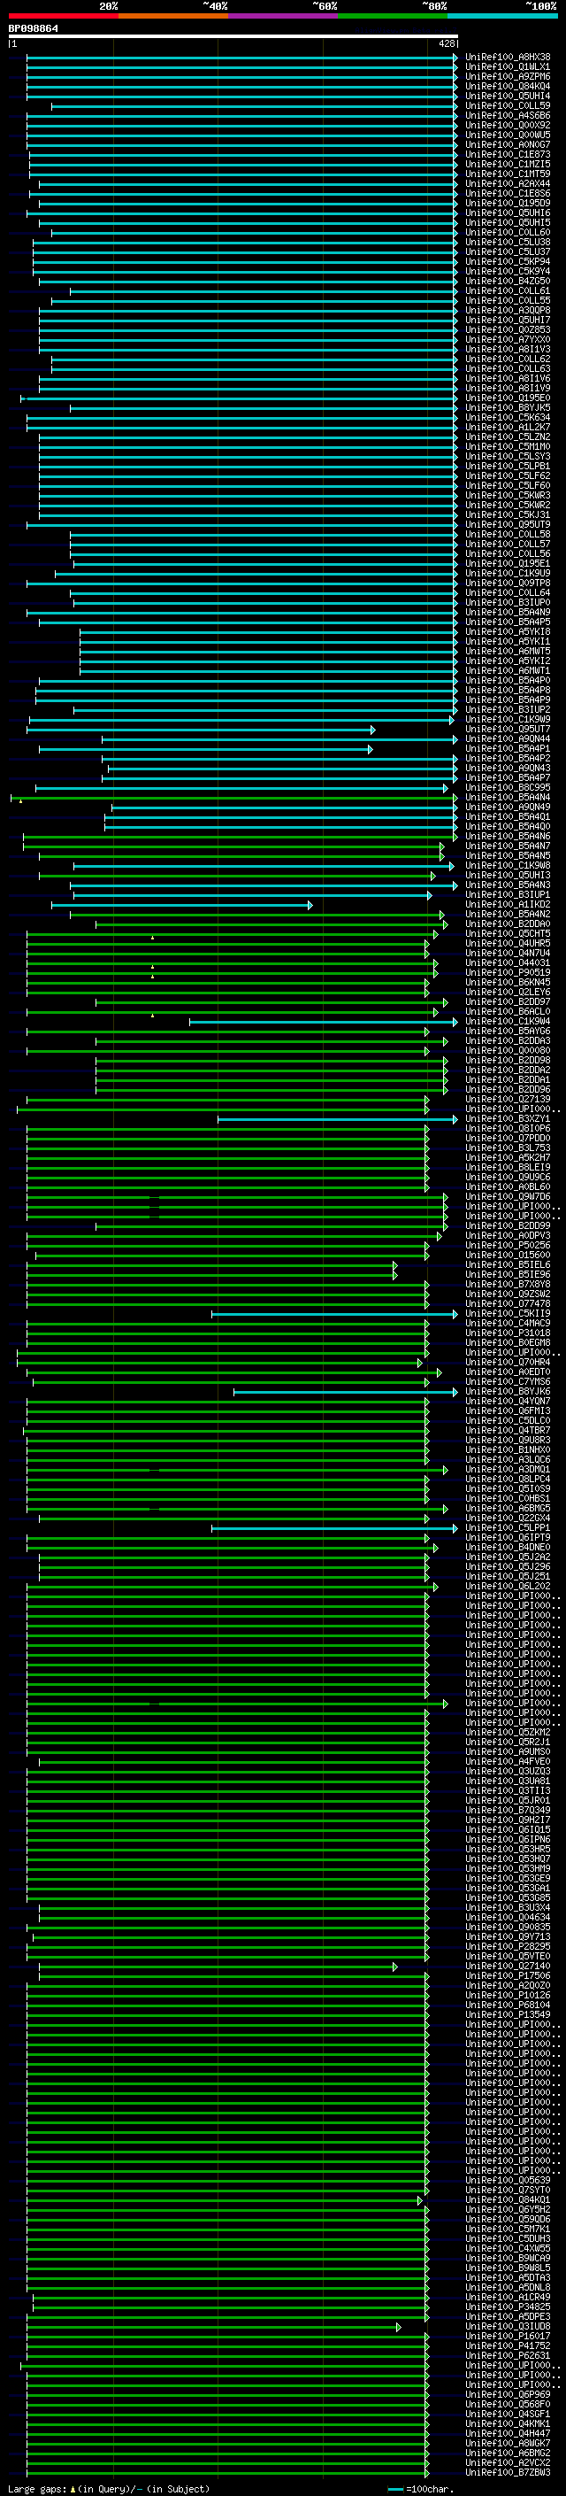Open hit UniRef100_Q84KQ4
Image resolution: width=566 pixels, height=2496 pixels.
pyautogui.click(x=508, y=86)
